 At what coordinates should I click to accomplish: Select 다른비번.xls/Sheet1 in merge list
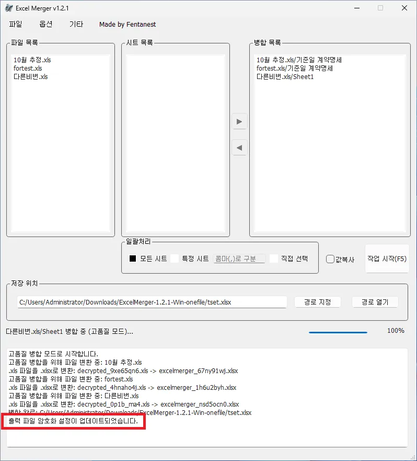point(285,77)
